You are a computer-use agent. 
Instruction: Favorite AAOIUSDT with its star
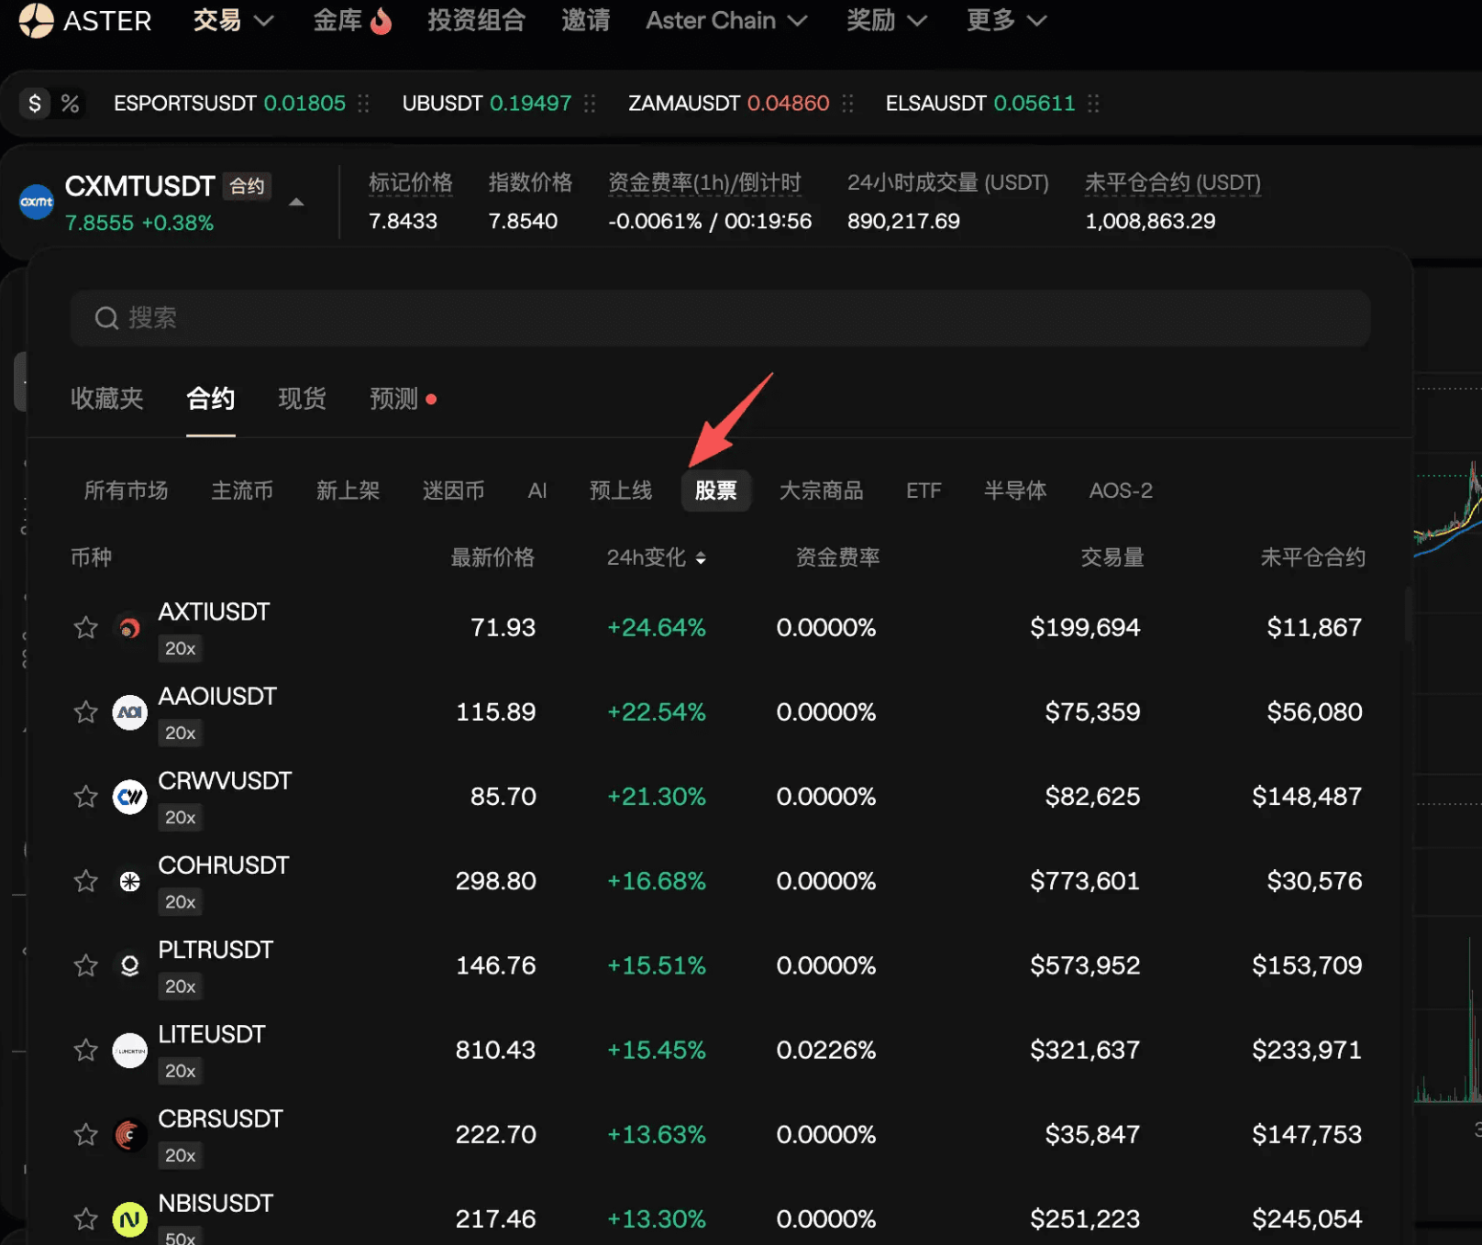[x=86, y=712]
